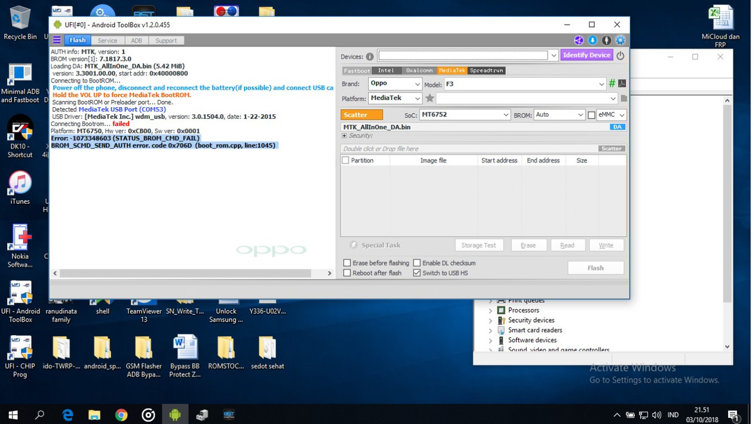Switch to the Service tab
The height and width of the screenshot is (424, 754).
107,39
